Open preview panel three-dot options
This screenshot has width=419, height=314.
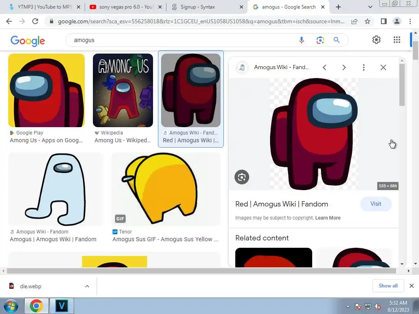363,67
